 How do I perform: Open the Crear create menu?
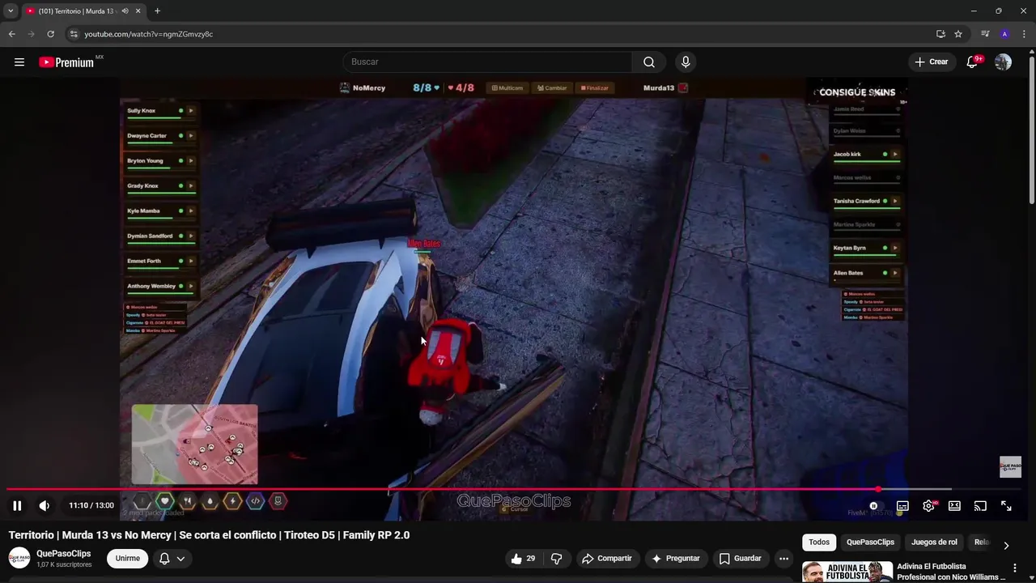click(x=931, y=62)
